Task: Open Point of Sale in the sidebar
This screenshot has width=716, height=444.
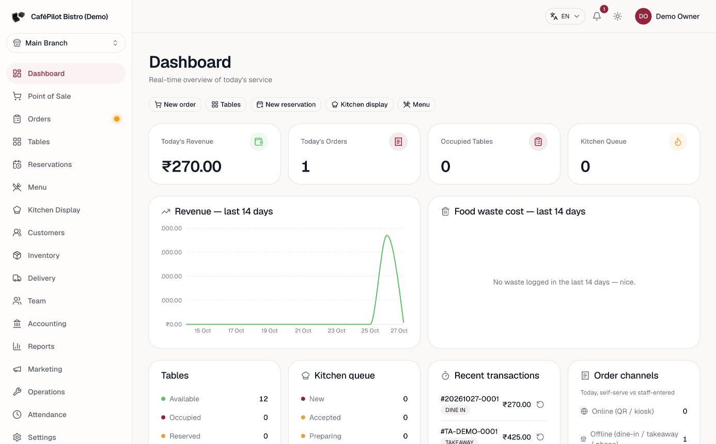Action: [66, 96]
